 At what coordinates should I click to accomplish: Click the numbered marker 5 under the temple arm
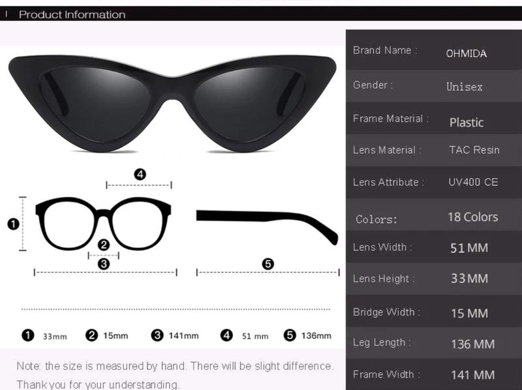(x=268, y=264)
